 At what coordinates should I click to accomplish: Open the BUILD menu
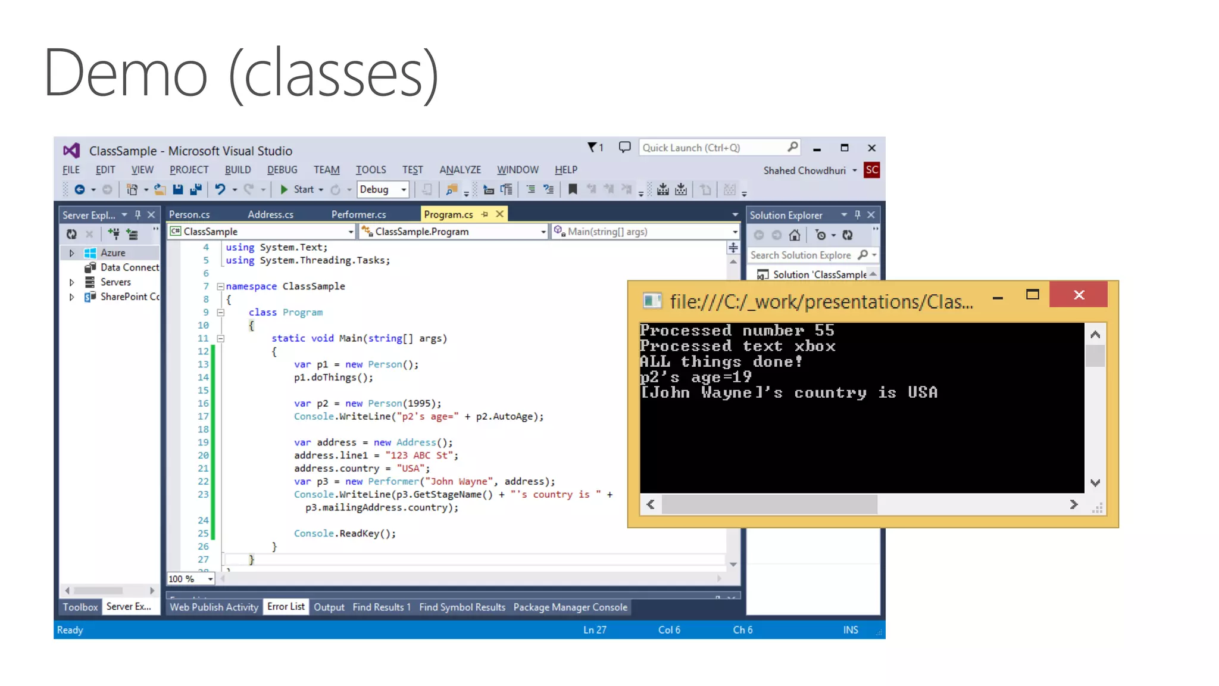click(237, 170)
